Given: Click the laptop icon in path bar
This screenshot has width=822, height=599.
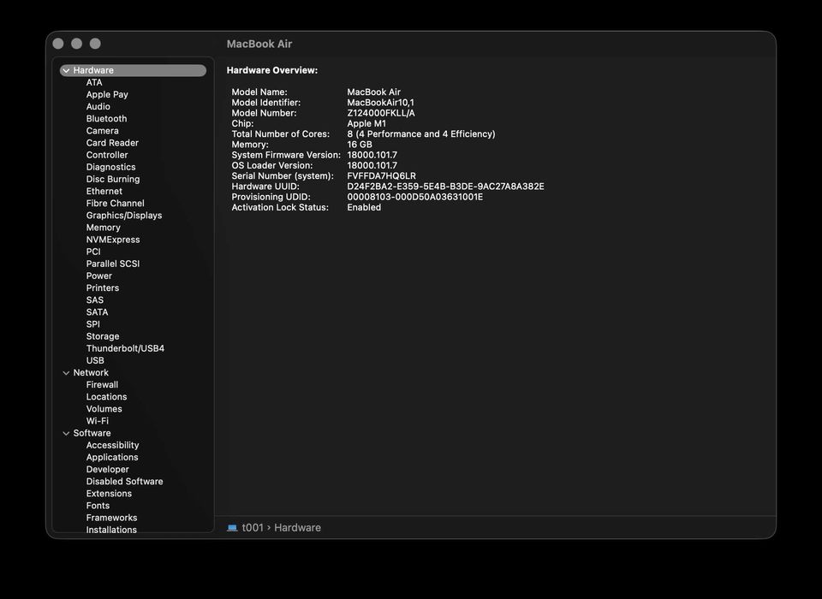Looking at the screenshot, I should tap(232, 528).
